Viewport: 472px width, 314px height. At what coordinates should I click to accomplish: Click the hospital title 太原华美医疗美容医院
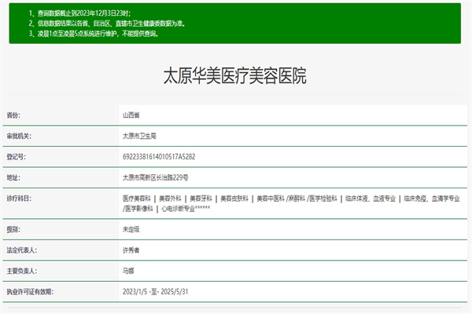pyautogui.click(x=234, y=75)
